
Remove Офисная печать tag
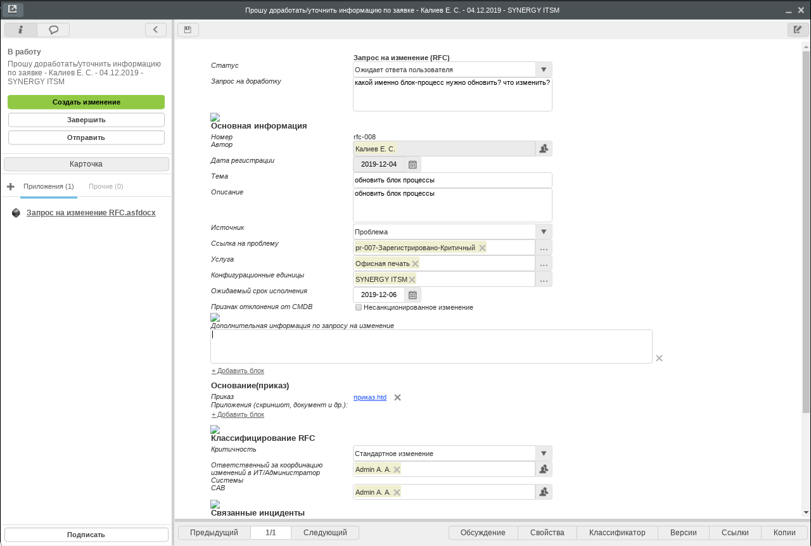click(415, 263)
